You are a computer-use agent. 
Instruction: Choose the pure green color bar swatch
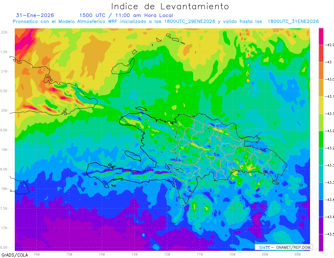coord(321,140)
